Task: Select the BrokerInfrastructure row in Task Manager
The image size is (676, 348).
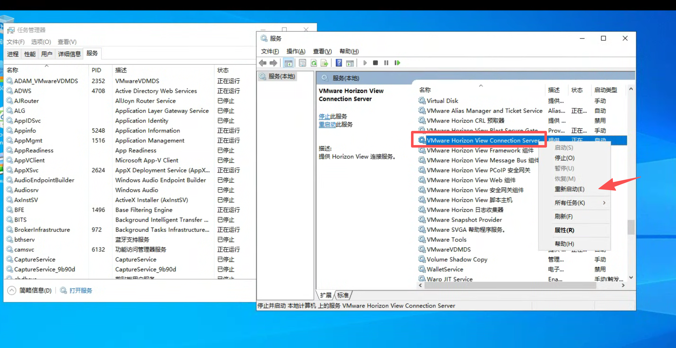Action: coord(130,230)
